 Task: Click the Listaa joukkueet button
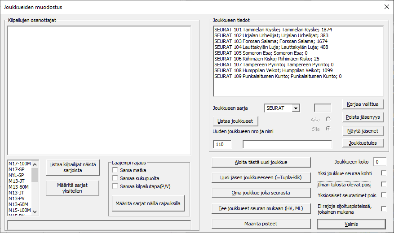click(x=235, y=121)
